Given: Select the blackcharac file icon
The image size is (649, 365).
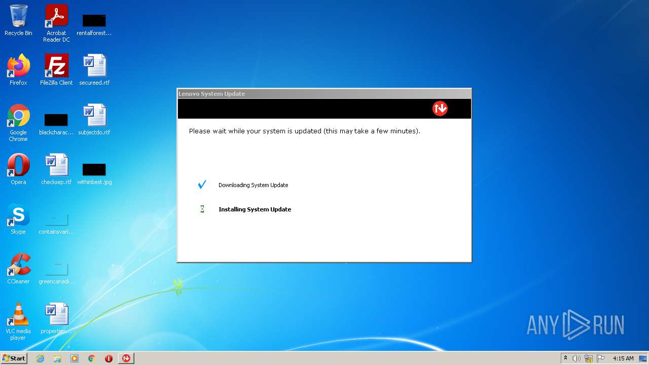Looking at the screenshot, I should tap(56, 124).
